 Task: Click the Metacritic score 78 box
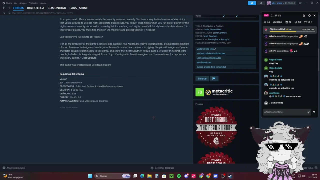199,92
